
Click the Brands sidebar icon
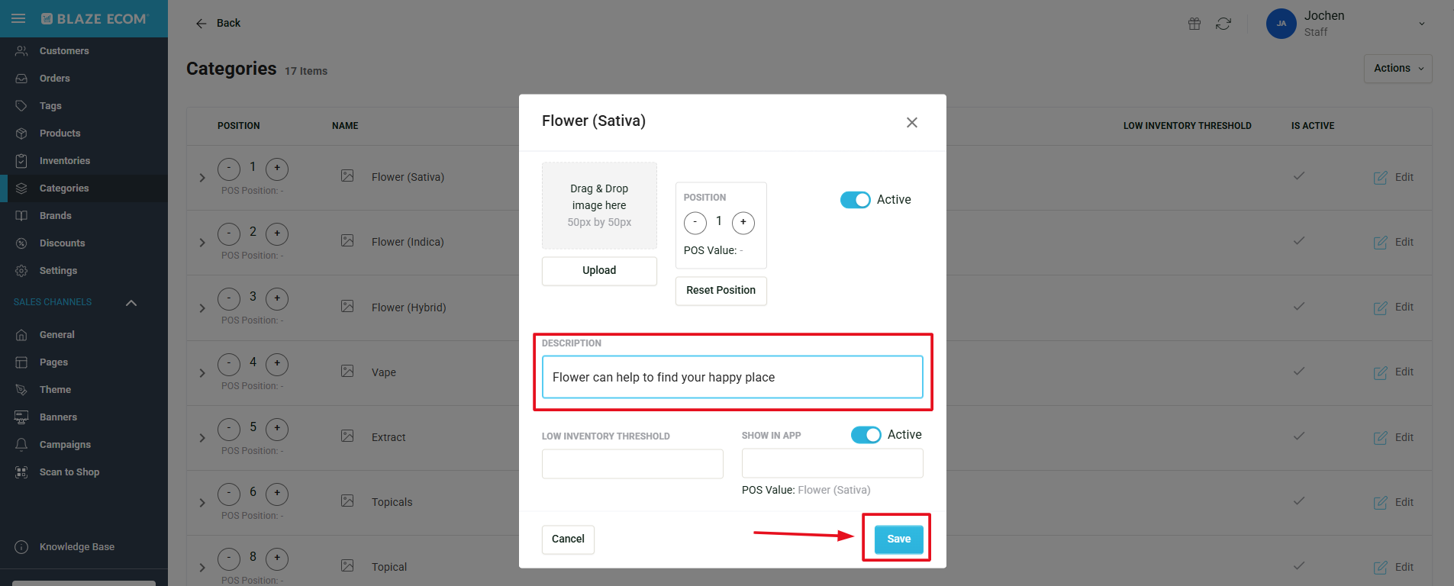(x=21, y=216)
